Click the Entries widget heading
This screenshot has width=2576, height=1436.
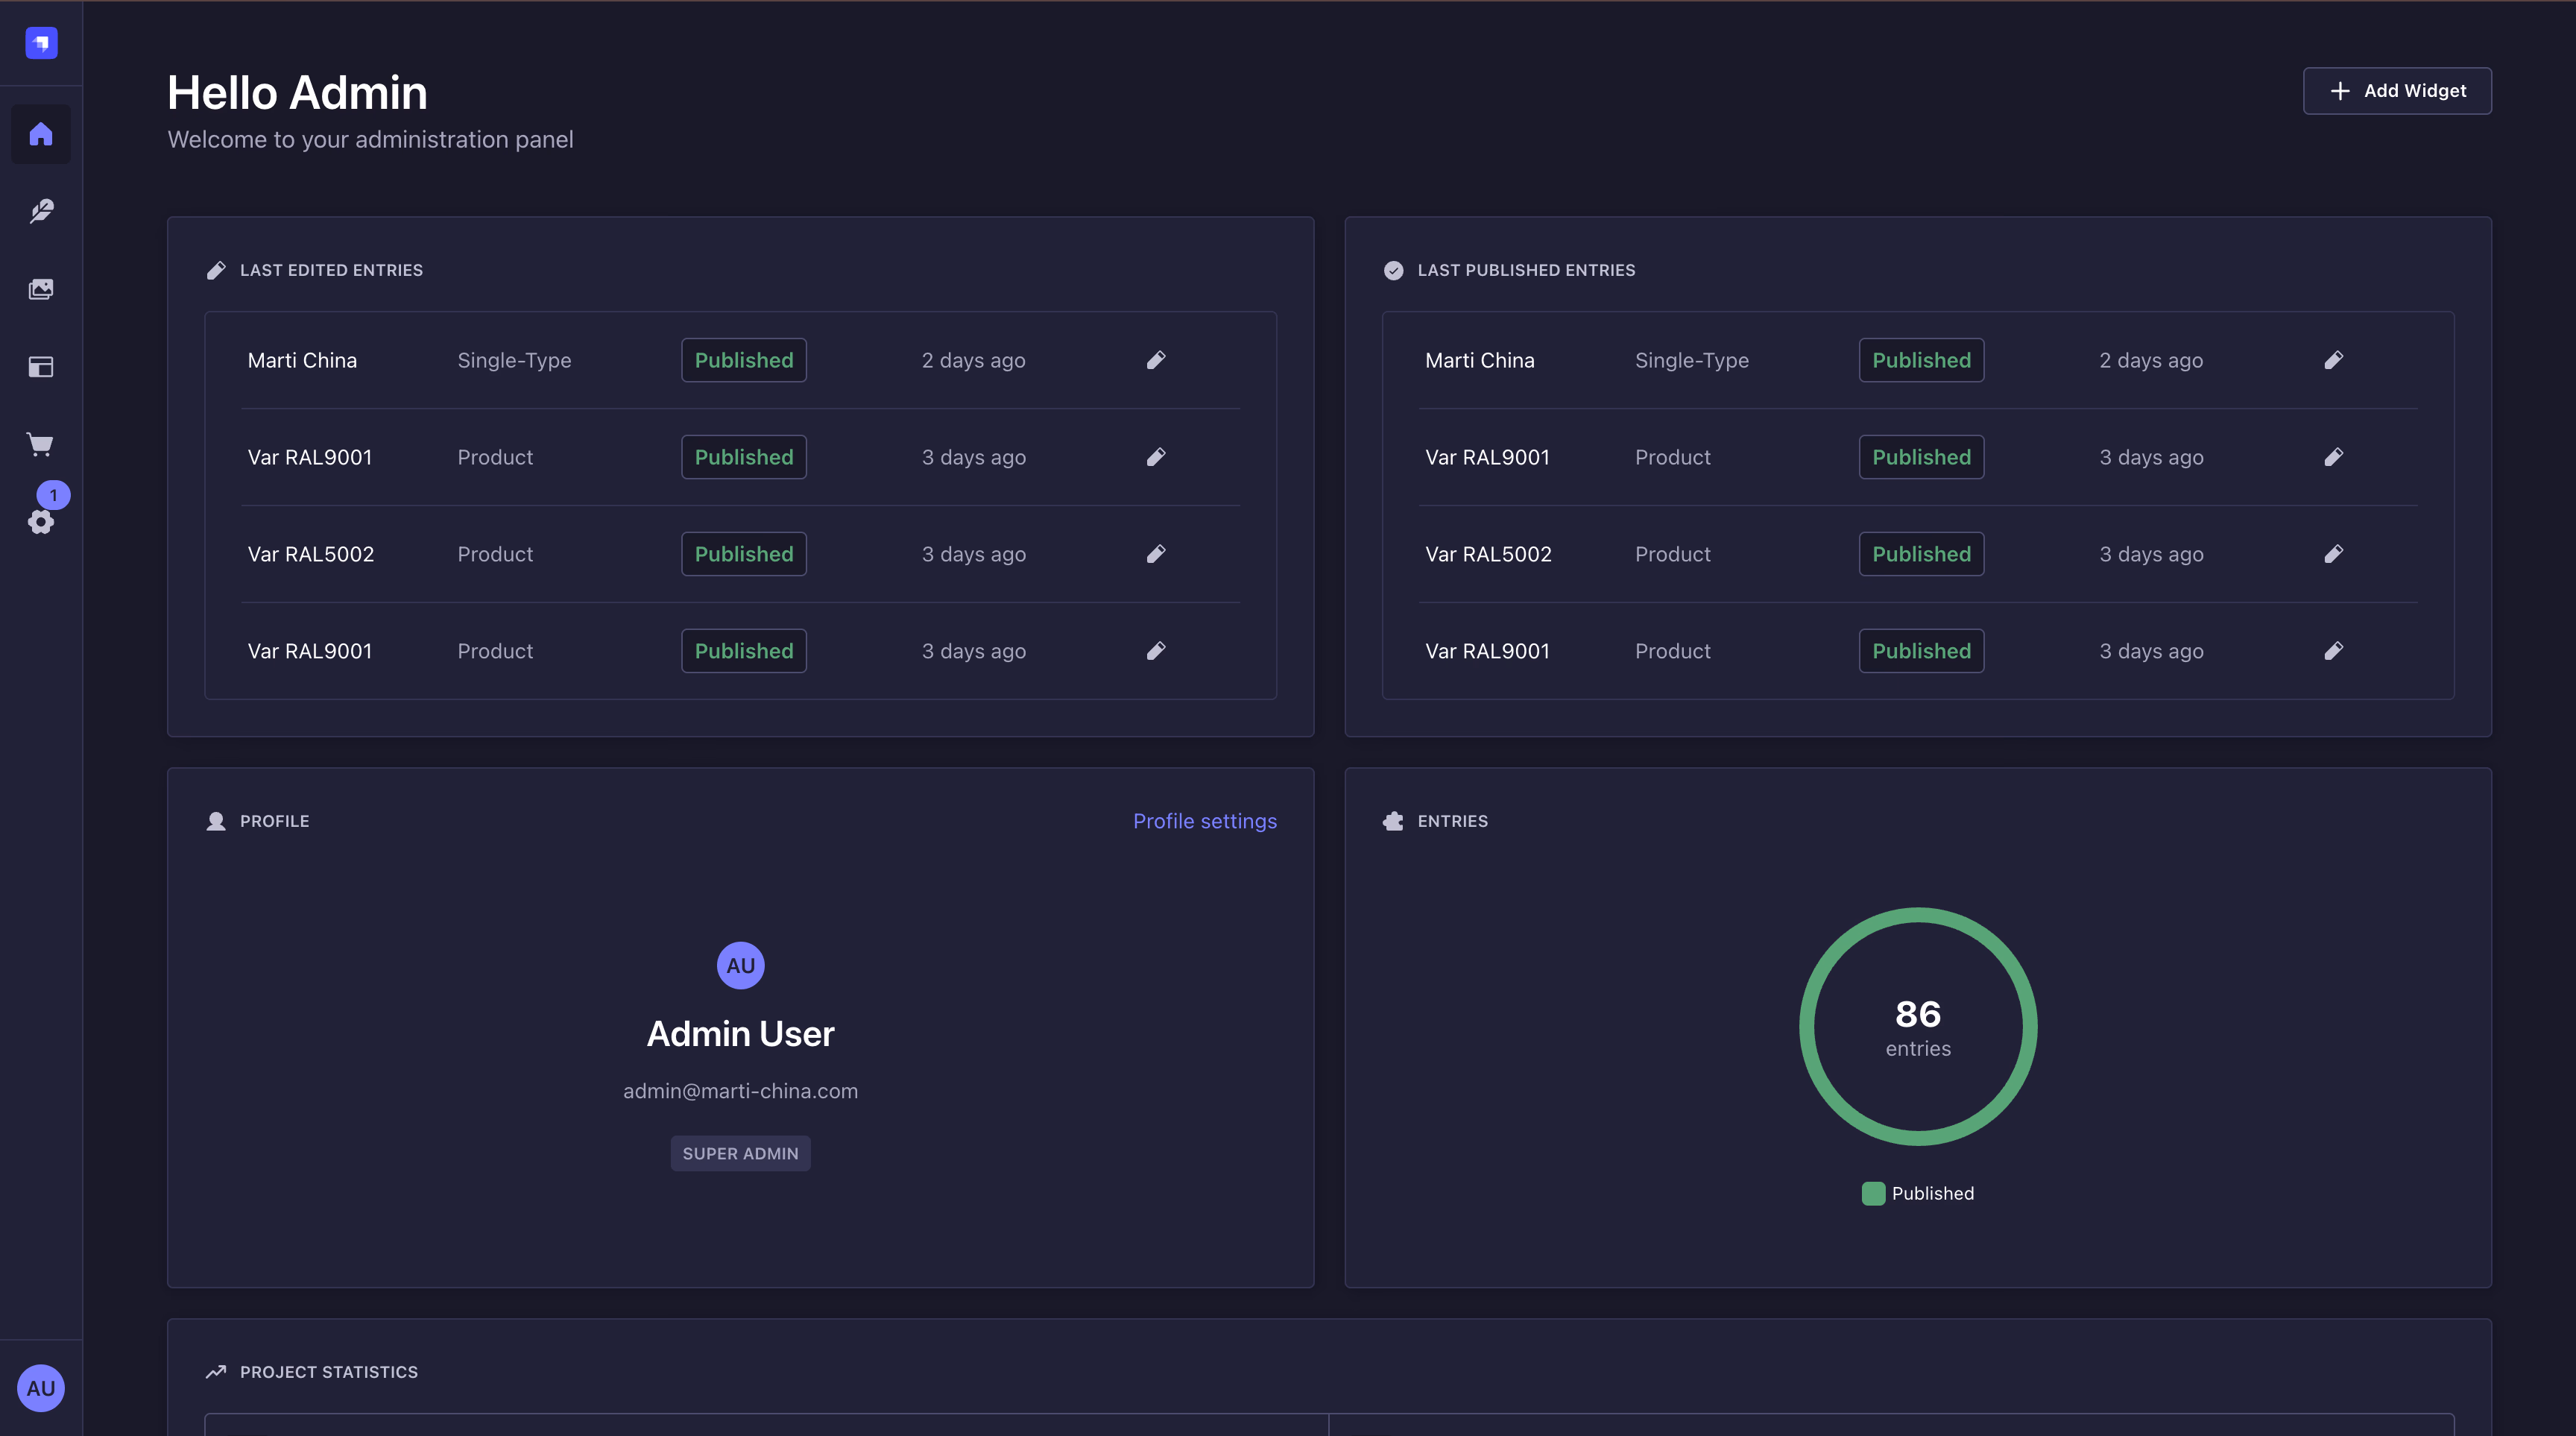point(1452,821)
